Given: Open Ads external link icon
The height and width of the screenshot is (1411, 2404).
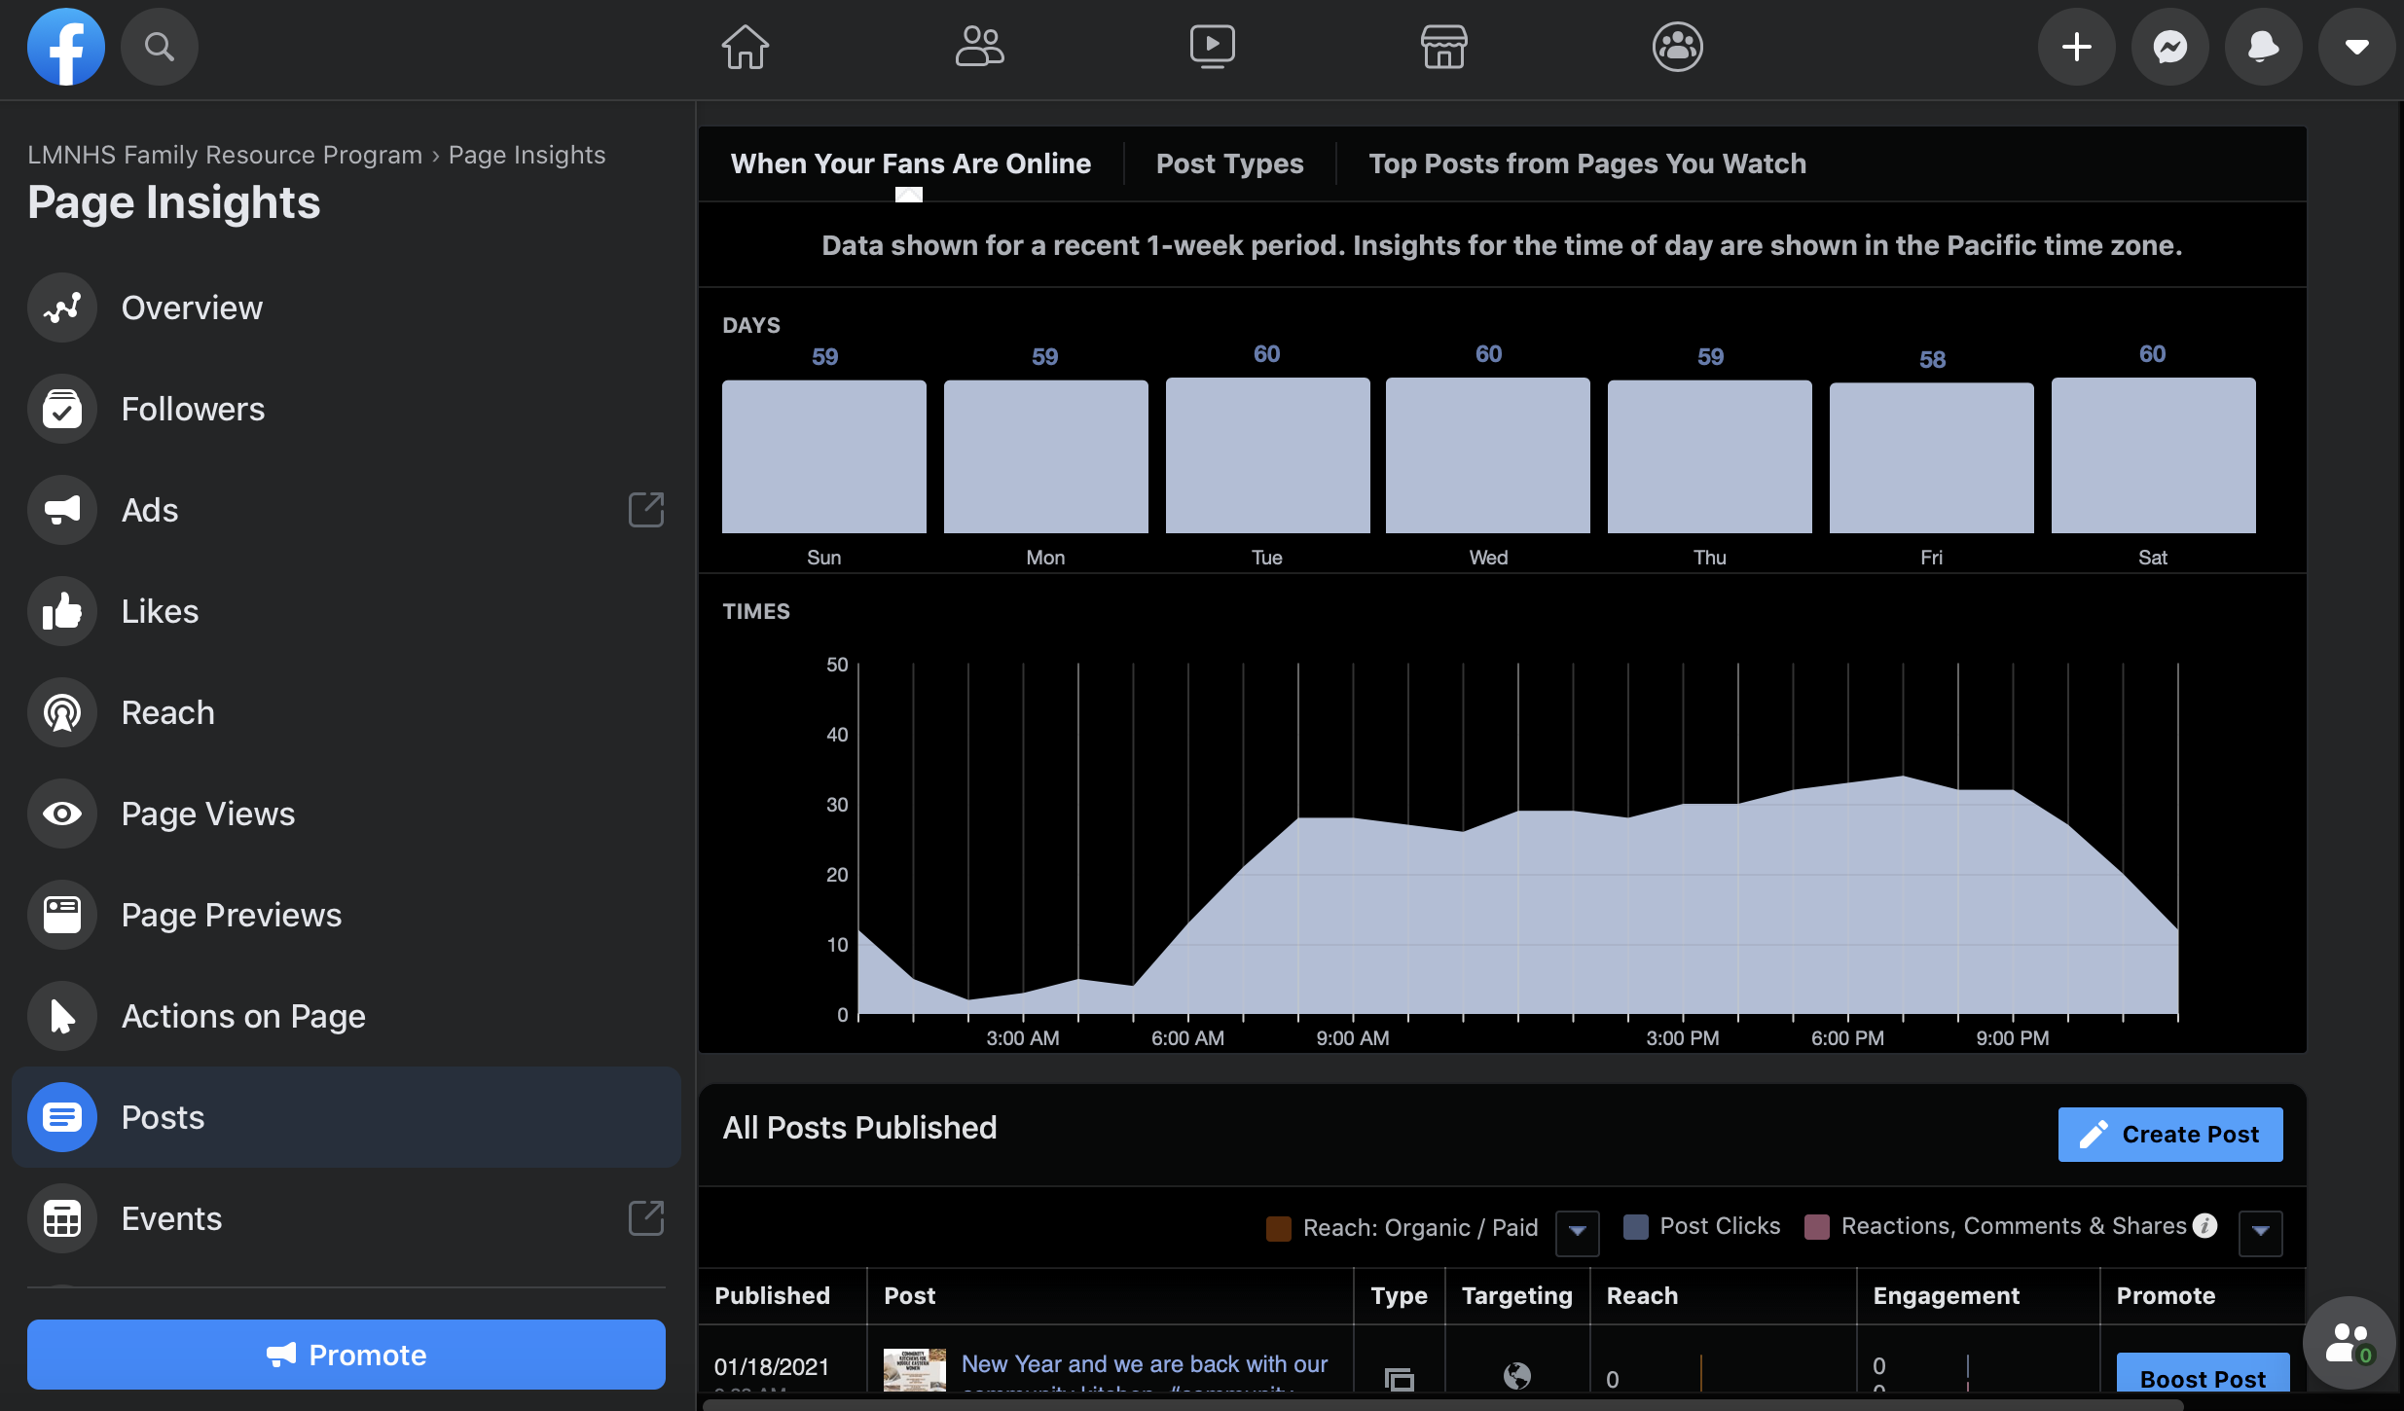Looking at the screenshot, I should pyautogui.click(x=646, y=510).
